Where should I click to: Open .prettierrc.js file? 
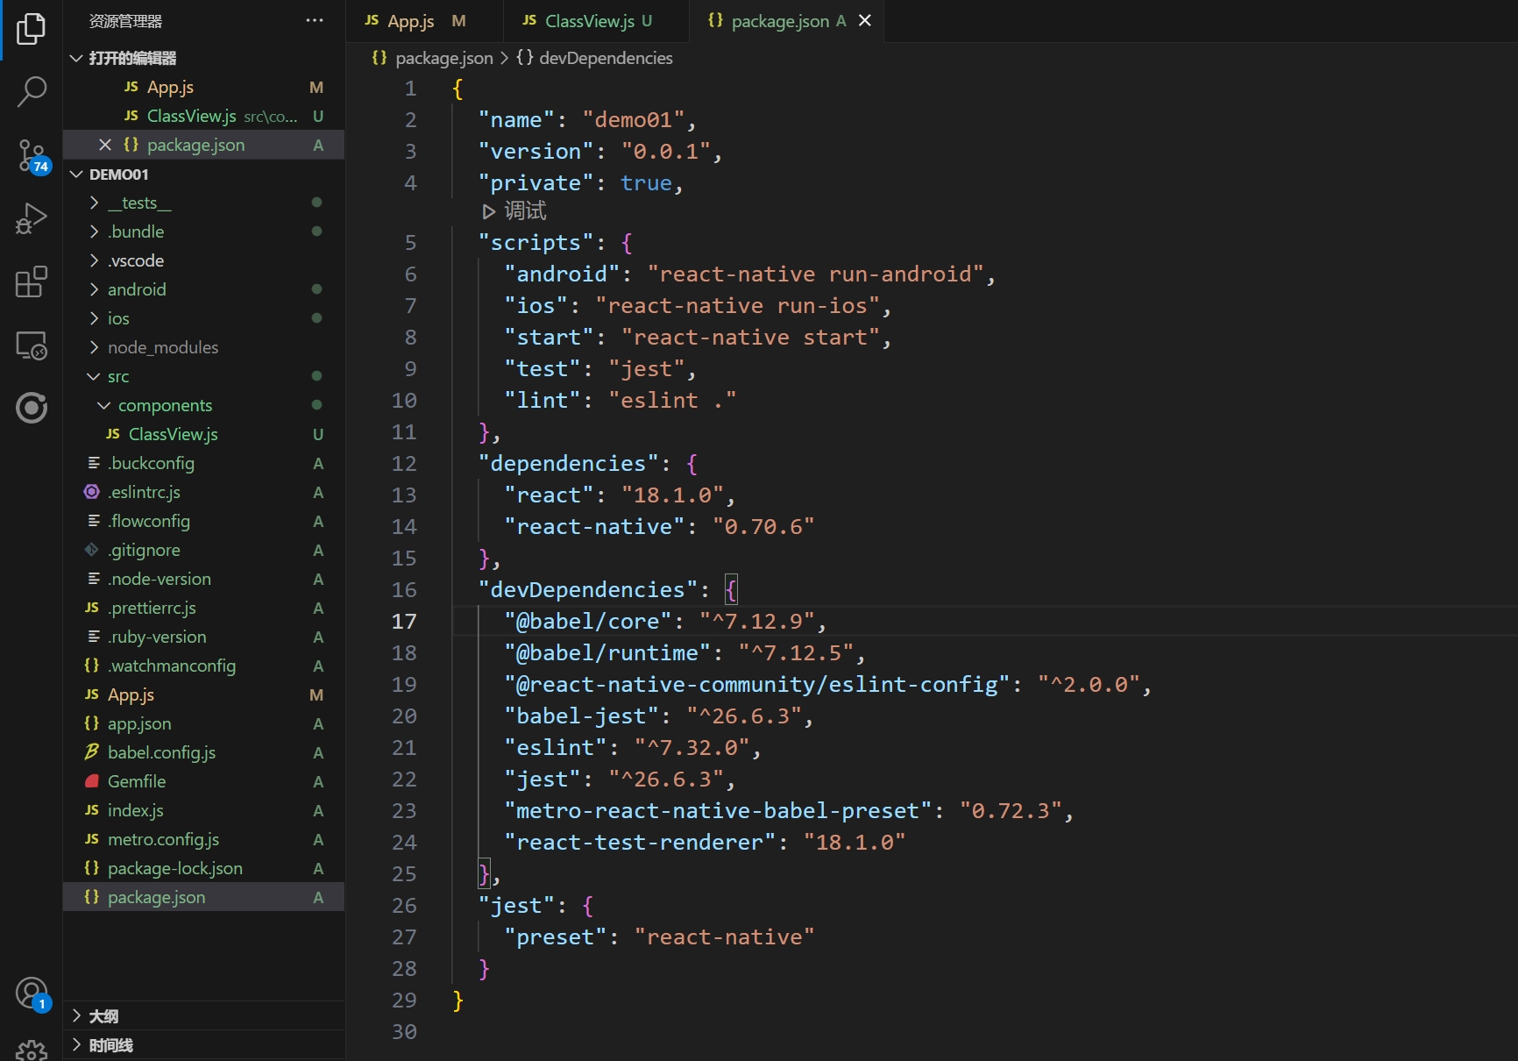pos(203,608)
